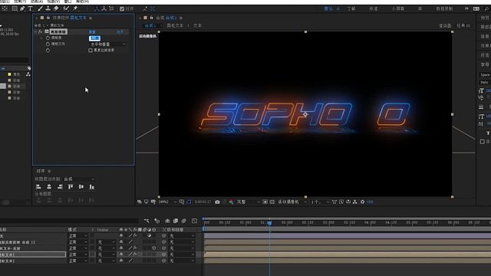This screenshot has width=491, height=276.
Task: Expand the 模糊度 property triangle
Action: (x=41, y=38)
